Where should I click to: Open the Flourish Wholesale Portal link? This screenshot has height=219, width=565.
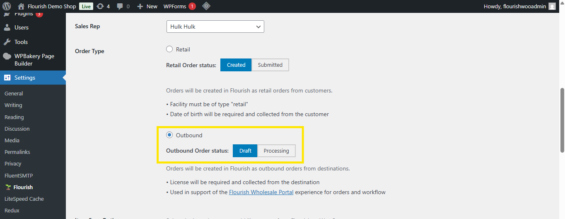click(261, 192)
